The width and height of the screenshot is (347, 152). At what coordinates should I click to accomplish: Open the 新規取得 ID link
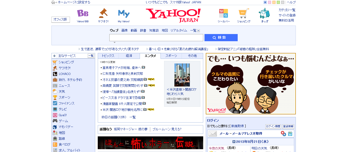237,126
